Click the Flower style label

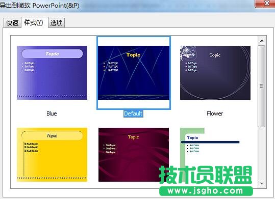coord(215,113)
